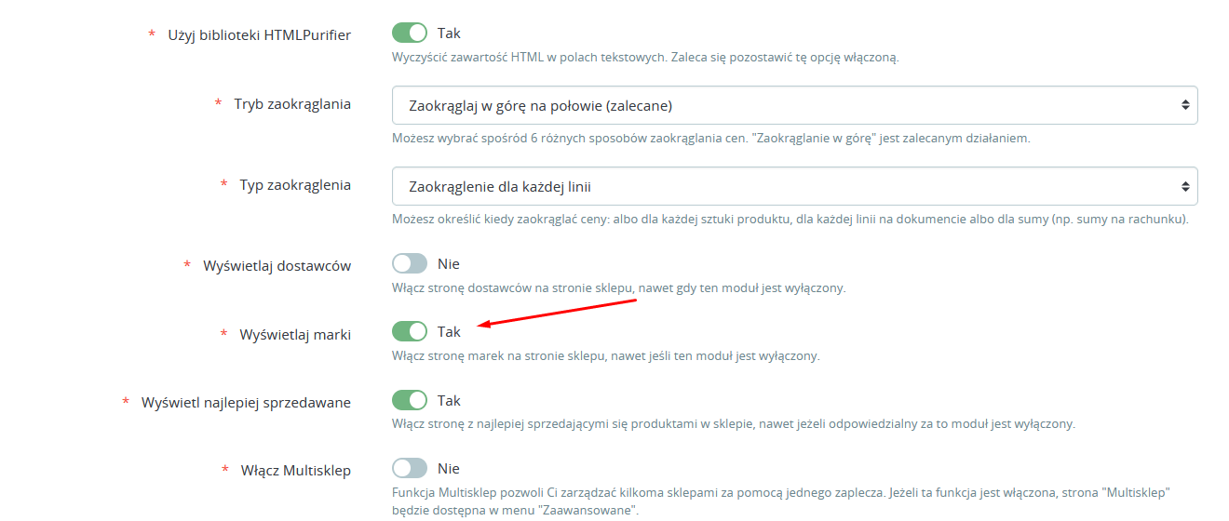Click the arrows icon in Typ zaokrąglenia select
Viewport: 1229px width, 521px height.
coord(1184,186)
